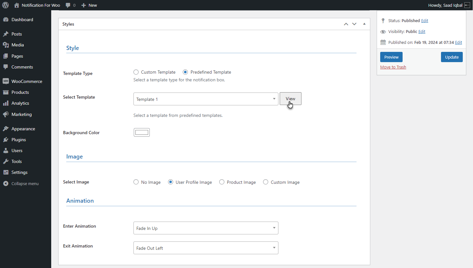Edit the Status Published link

[x=425, y=20]
